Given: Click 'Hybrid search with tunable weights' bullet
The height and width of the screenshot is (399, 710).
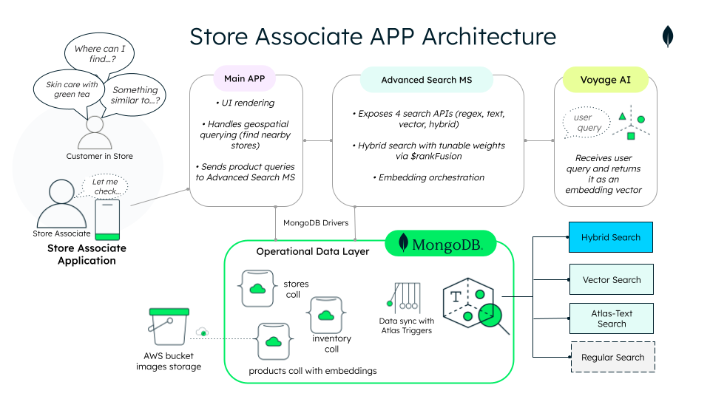Looking at the screenshot, I should pyautogui.click(x=428, y=151).
